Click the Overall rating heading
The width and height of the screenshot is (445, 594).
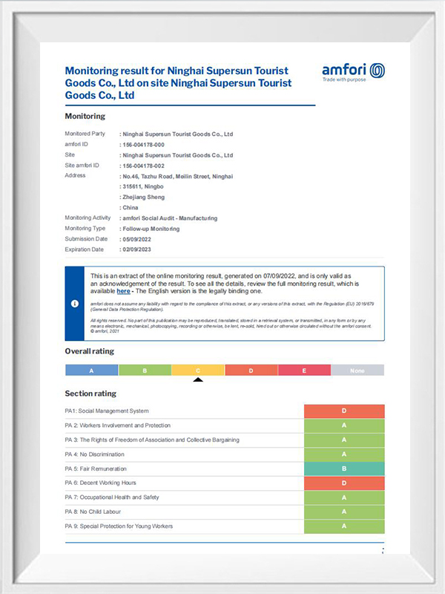point(89,351)
